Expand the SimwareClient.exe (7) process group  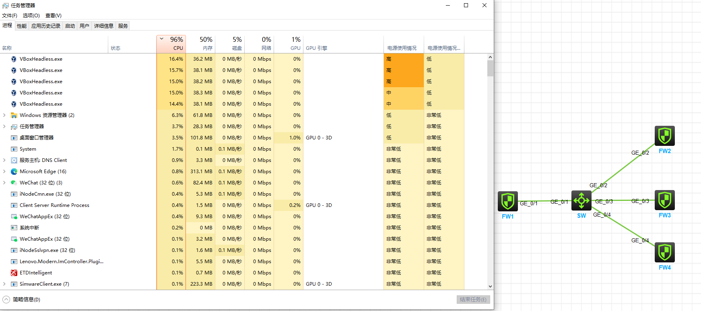tap(4, 284)
